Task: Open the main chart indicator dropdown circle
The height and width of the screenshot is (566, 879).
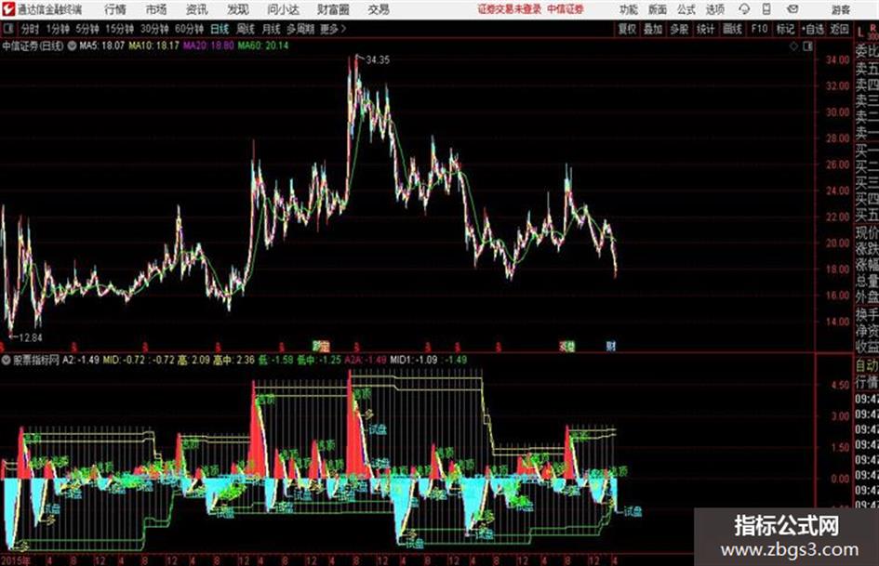Action: coord(72,46)
